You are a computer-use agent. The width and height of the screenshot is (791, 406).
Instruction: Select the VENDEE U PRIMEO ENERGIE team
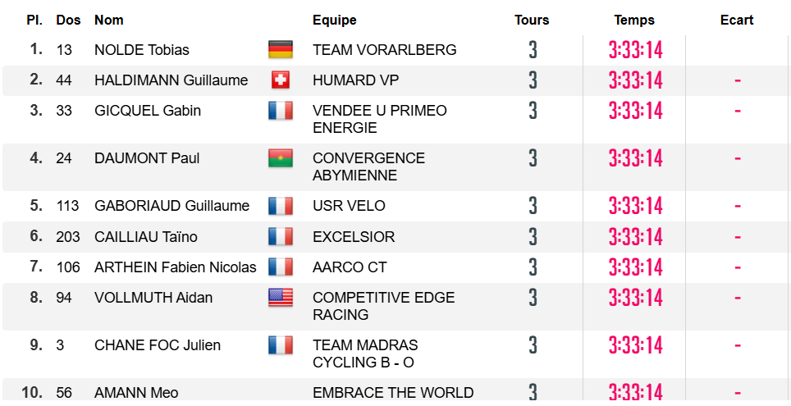pos(379,119)
